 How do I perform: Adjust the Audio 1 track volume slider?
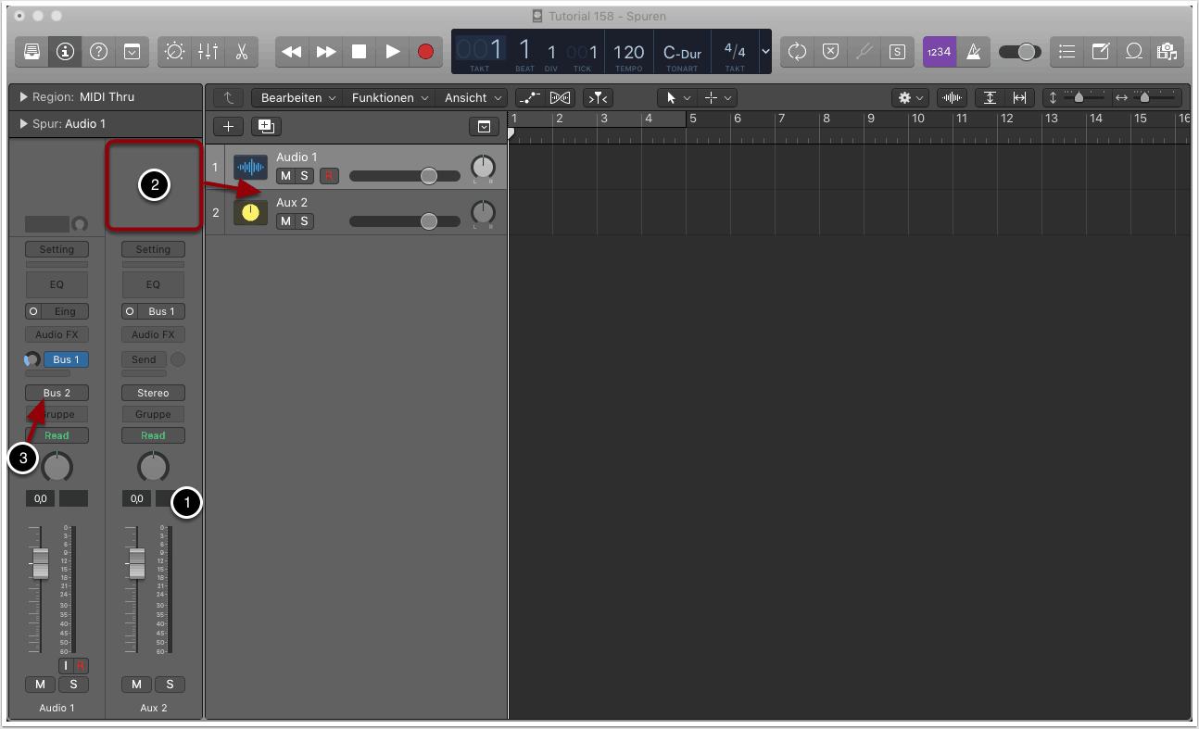point(428,176)
